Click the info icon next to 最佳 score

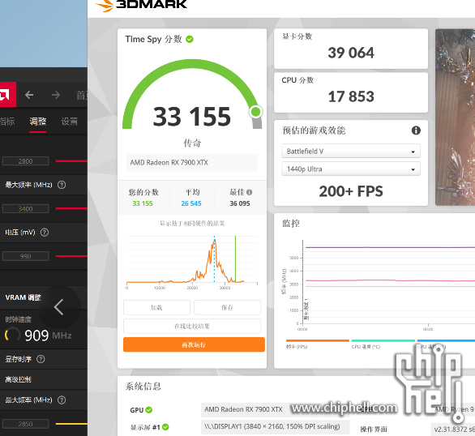pyautogui.click(x=250, y=192)
